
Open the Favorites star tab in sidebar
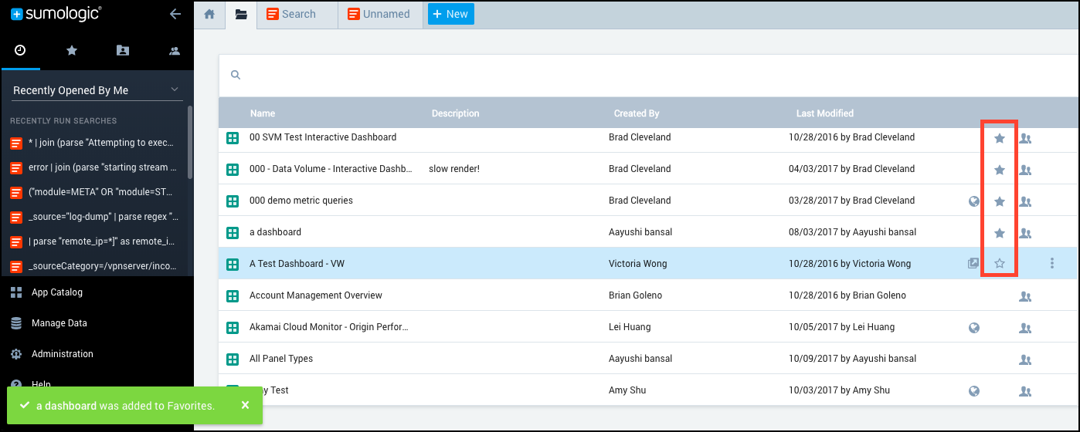coord(72,50)
